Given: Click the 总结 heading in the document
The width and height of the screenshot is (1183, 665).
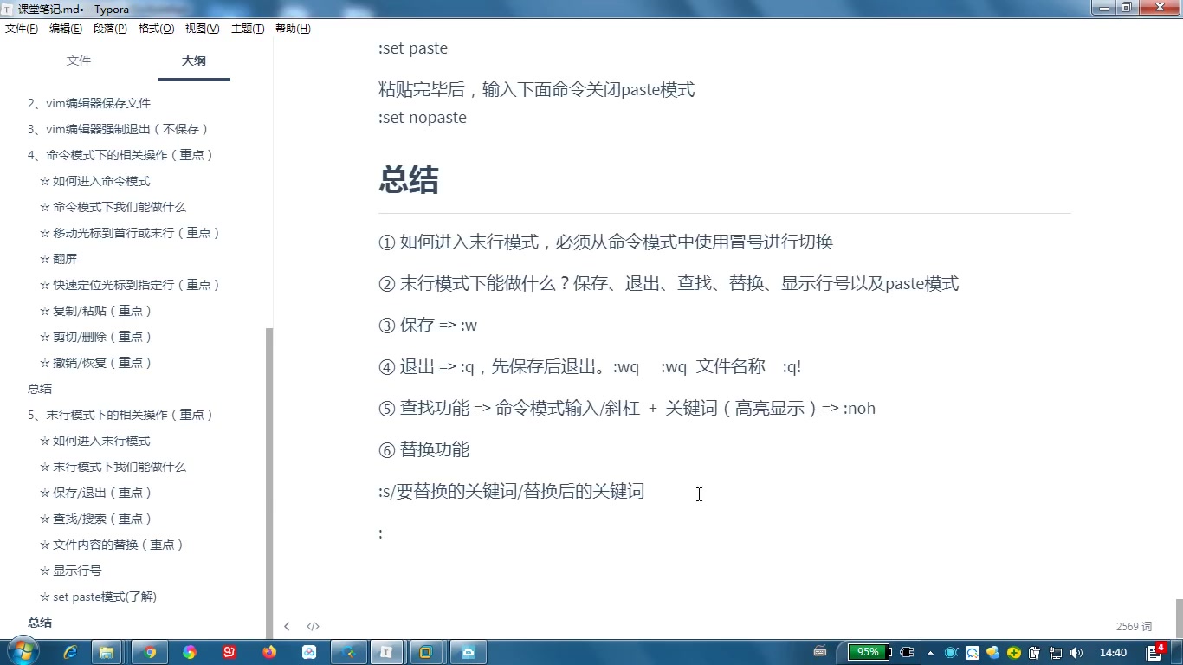Looking at the screenshot, I should pos(409,180).
